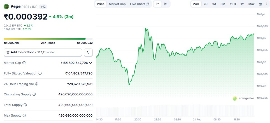Open the Max Supply info icon
This screenshot has width=270, height=123.
point(24,116)
